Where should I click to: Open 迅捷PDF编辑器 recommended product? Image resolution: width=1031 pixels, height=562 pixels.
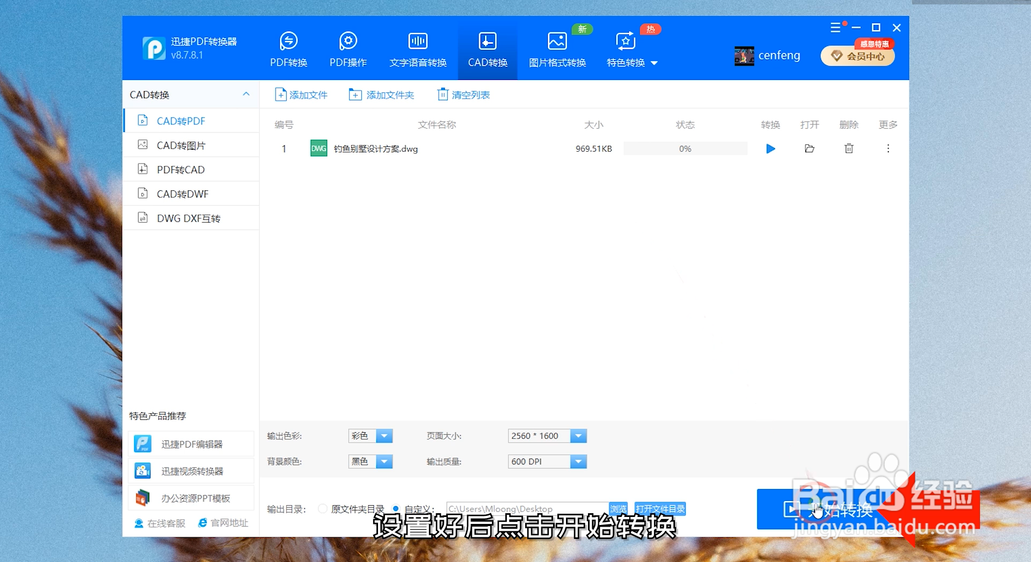[x=191, y=444]
